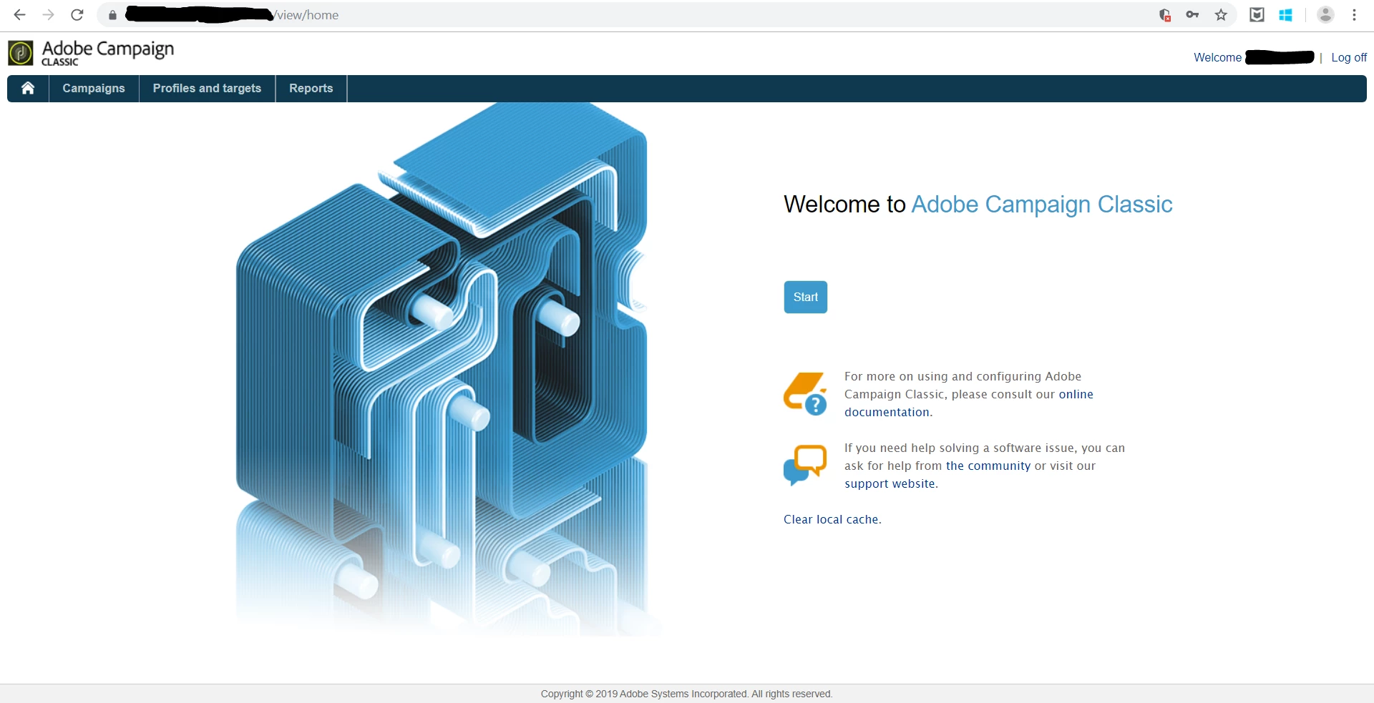Viewport: 1374px width, 703px height.
Task: Click the Log off link
Action: (x=1349, y=57)
